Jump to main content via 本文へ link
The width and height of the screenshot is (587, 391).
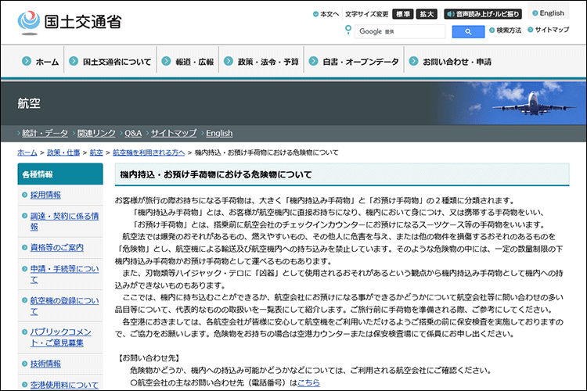(x=326, y=14)
